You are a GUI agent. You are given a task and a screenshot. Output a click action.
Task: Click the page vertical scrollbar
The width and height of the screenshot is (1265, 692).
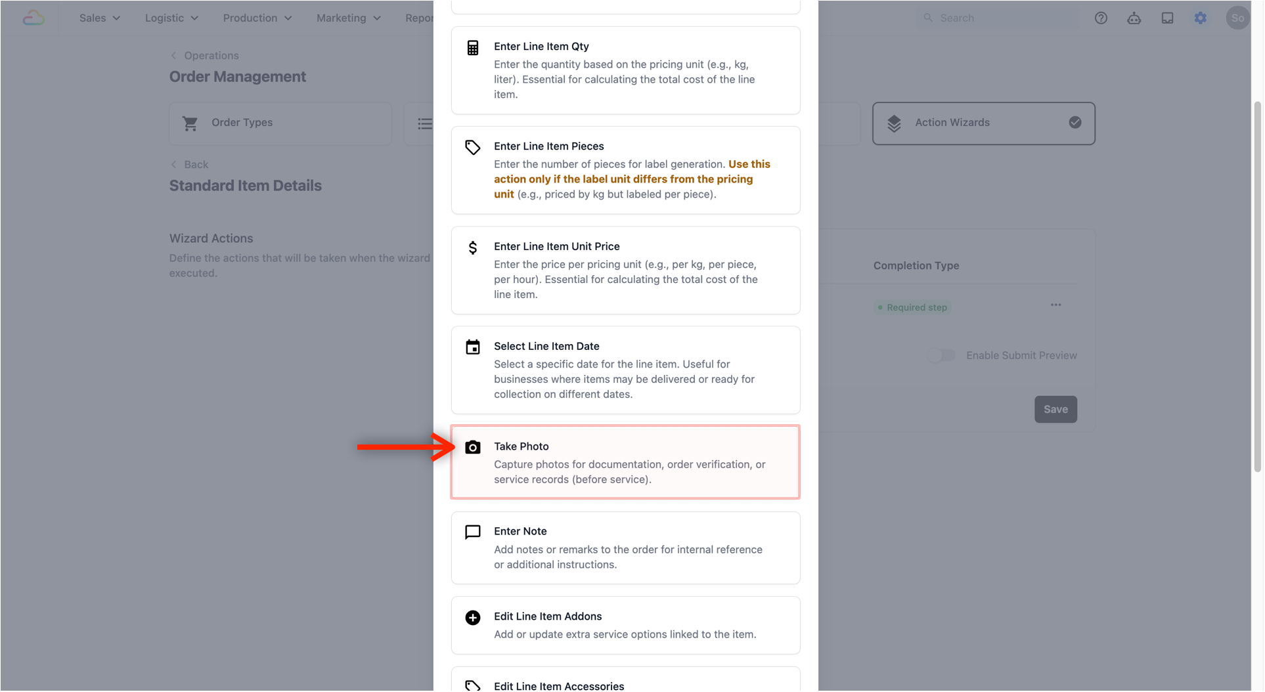click(x=1257, y=286)
